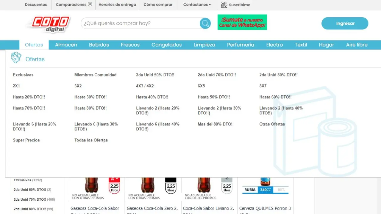Select the Perfumería category tab
The width and height of the screenshot is (381, 214).
coord(241,45)
